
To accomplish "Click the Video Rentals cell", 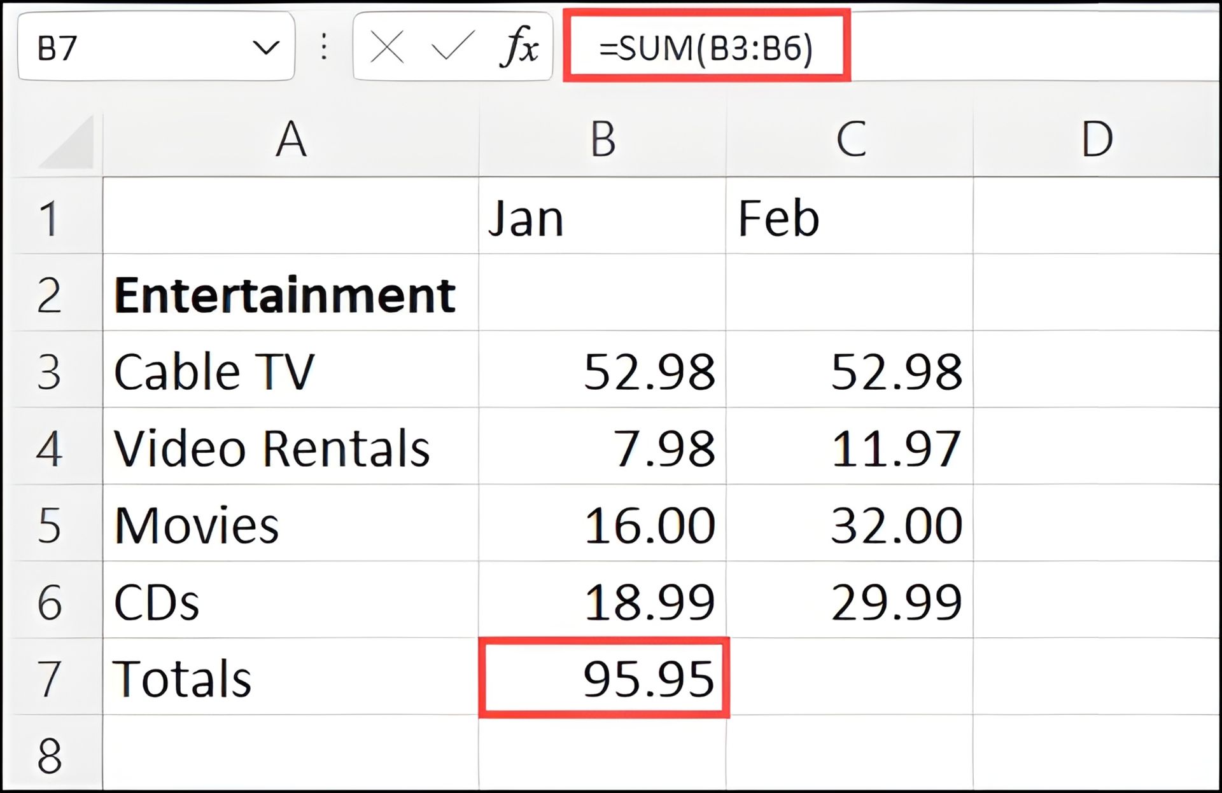I will 291,446.
